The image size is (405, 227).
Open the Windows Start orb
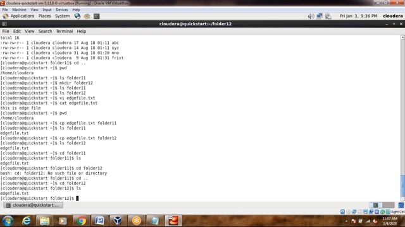coord(8,221)
